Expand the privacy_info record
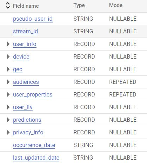 point(8,132)
